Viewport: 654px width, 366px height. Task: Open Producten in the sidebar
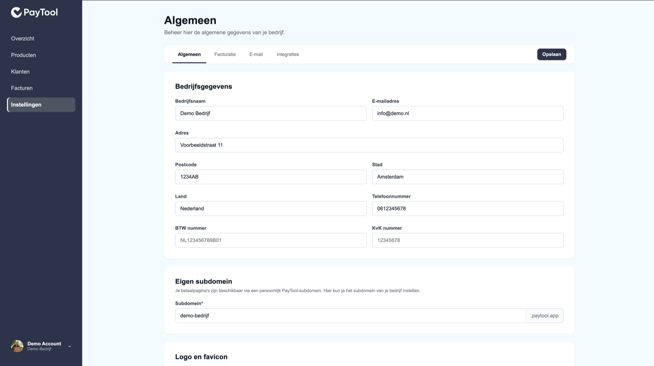pos(23,55)
